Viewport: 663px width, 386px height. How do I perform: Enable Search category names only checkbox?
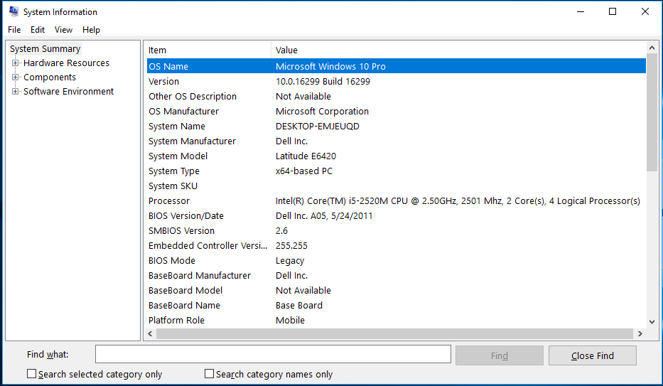pyautogui.click(x=209, y=374)
